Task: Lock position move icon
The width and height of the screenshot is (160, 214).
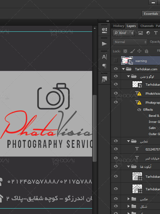Action: coord(139,51)
